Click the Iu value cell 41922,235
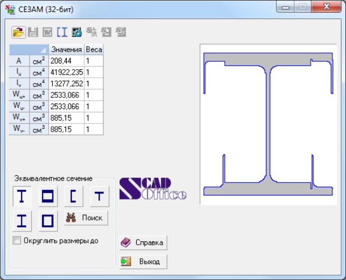The width and height of the screenshot is (346, 280). pyautogui.click(x=66, y=72)
